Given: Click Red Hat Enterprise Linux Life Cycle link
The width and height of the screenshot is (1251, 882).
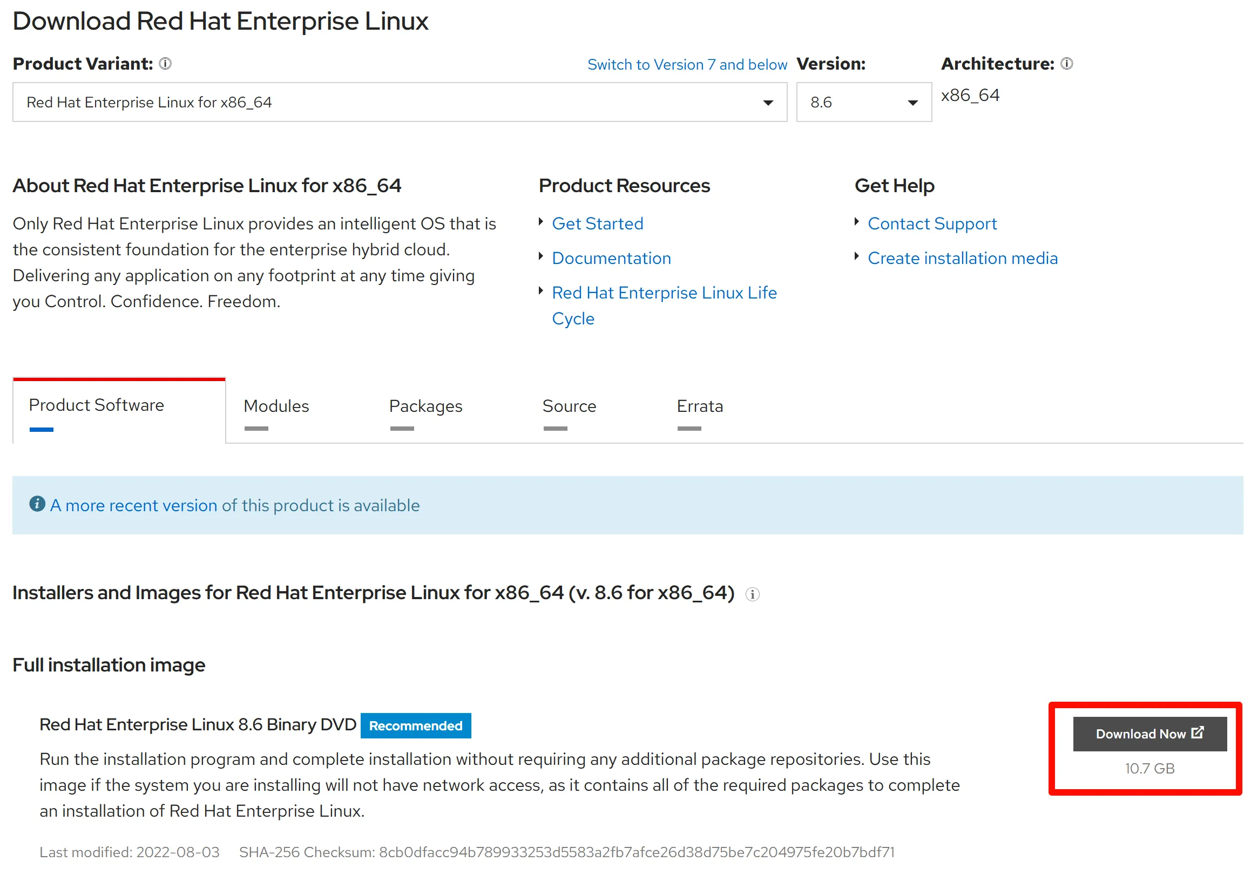Looking at the screenshot, I should (x=664, y=293).
